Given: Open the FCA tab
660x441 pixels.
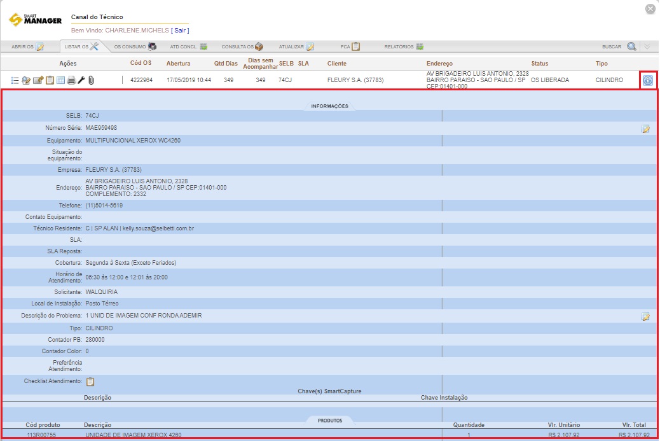Looking at the screenshot, I should [x=350, y=46].
